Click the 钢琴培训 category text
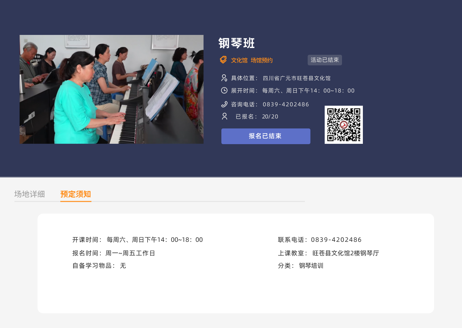Viewport: 462px width, 328px height. [x=311, y=266]
